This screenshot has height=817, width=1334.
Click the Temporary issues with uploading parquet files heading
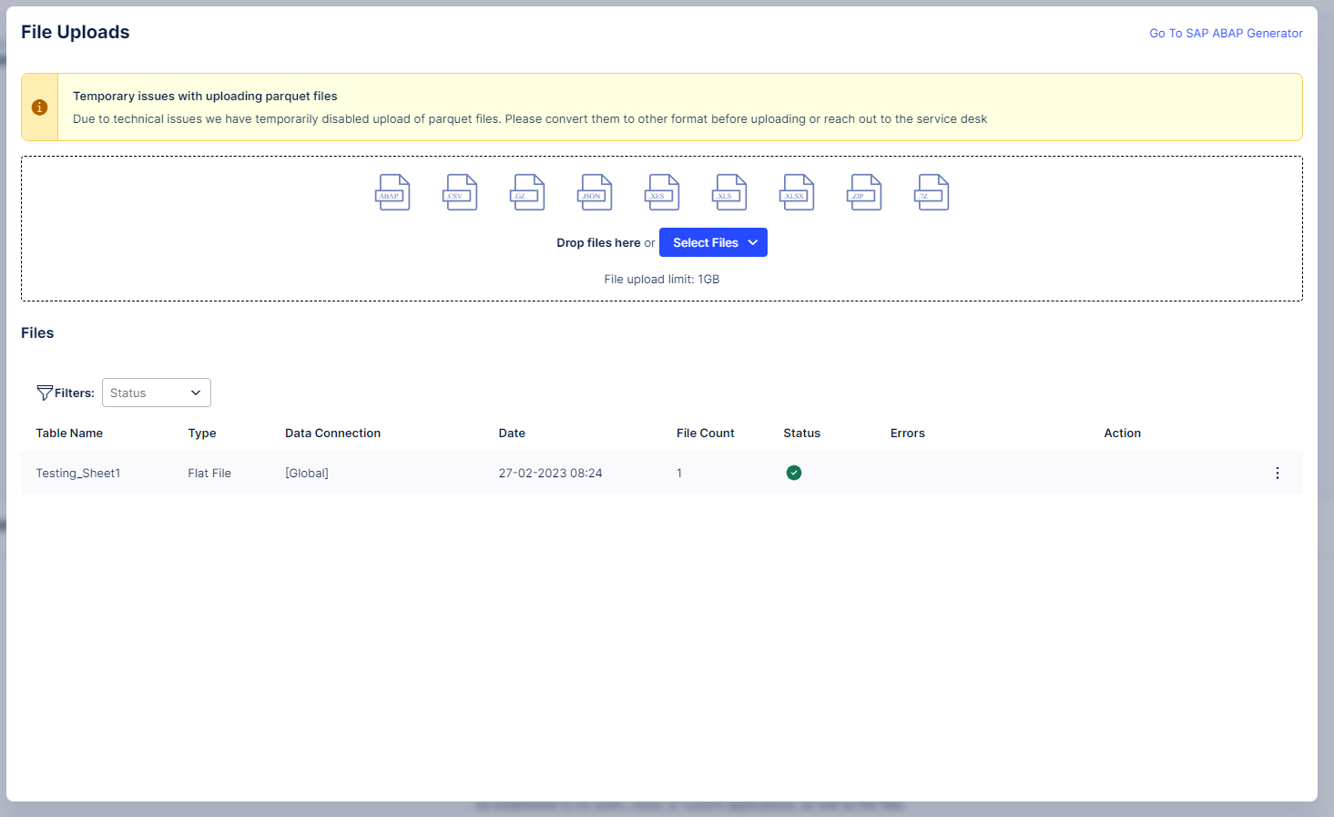tap(205, 96)
